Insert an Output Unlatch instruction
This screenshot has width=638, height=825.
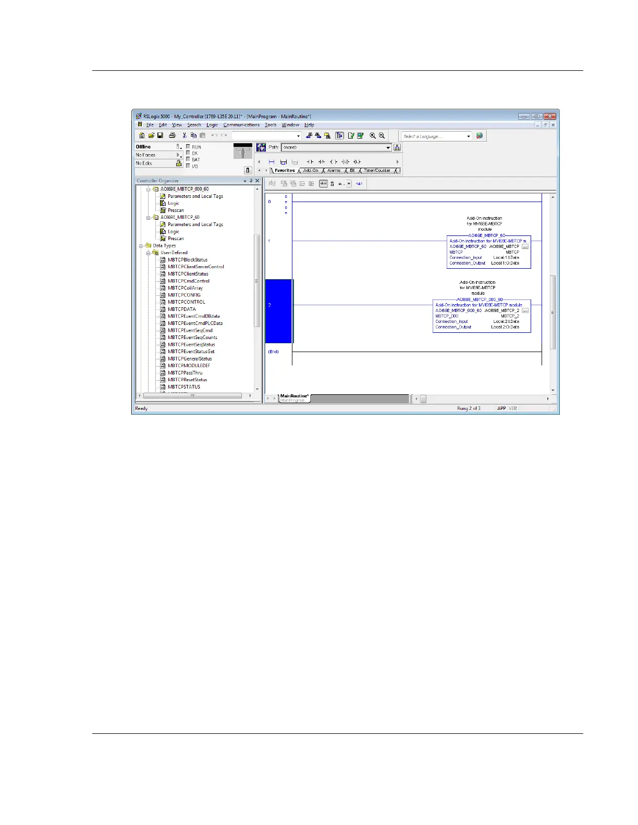[345, 162]
